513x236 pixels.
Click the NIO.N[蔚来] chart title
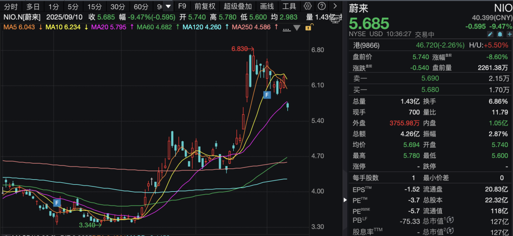click(22, 17)
